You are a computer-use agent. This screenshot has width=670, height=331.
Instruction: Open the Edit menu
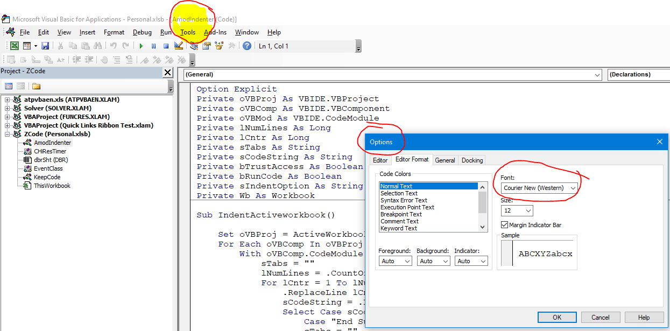44,32
